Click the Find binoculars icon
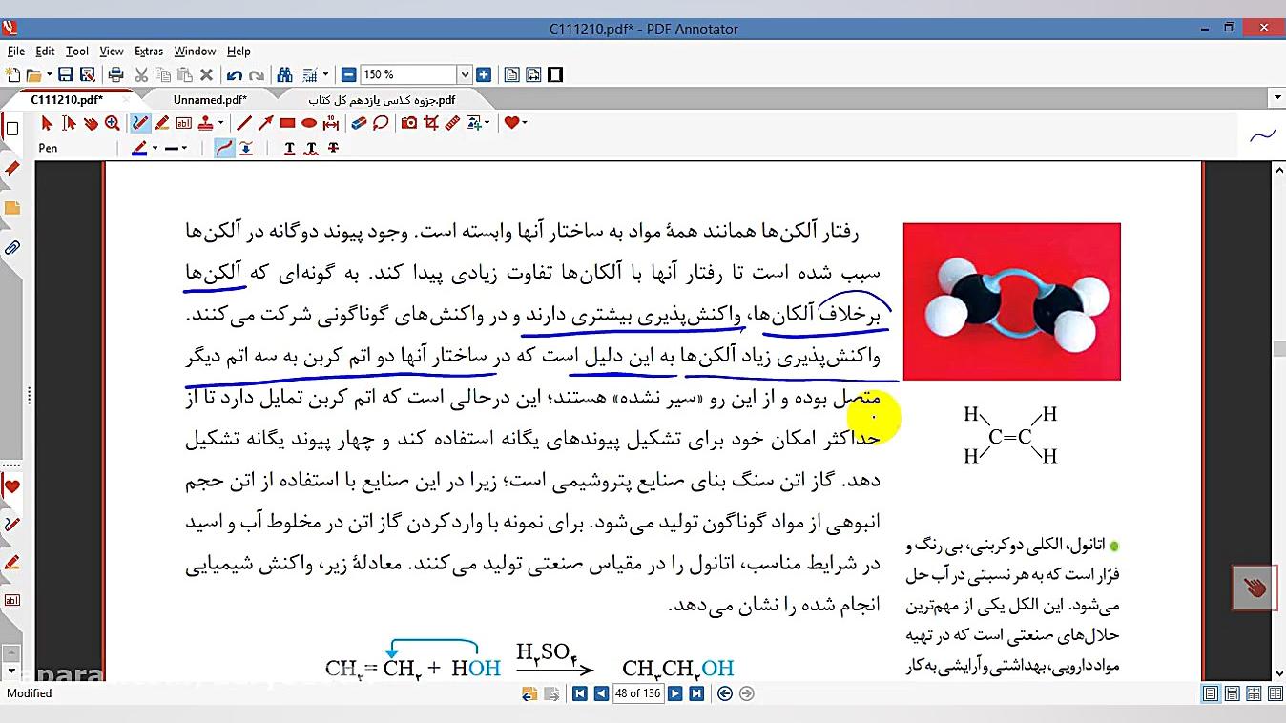Screen dimensions: 1286x723 click(285, 73)
